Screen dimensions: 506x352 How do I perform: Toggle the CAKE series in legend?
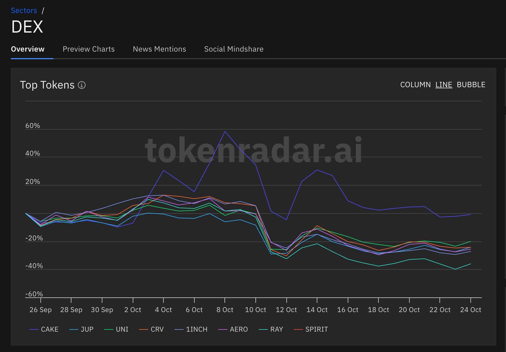pyautogui.click(x=44, y=329)
